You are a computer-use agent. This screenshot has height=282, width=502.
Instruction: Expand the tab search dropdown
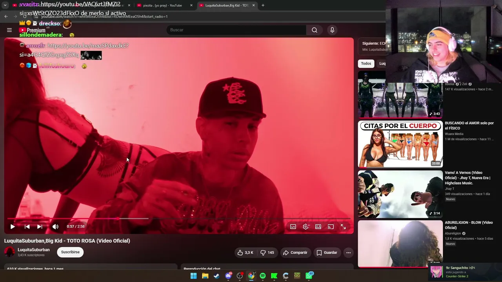point(5,5)
